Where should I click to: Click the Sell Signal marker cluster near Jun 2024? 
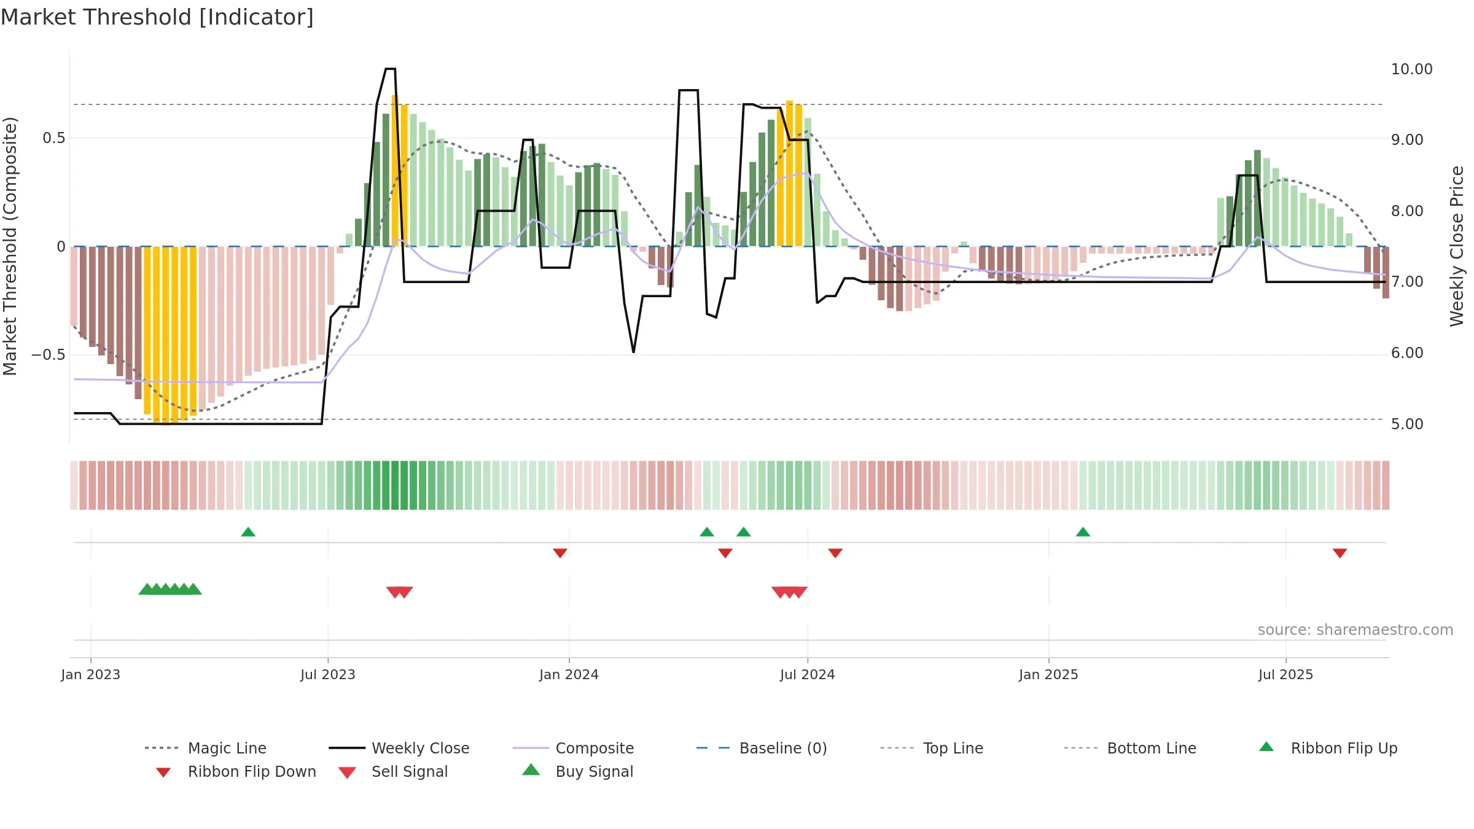tap(789, 592)
